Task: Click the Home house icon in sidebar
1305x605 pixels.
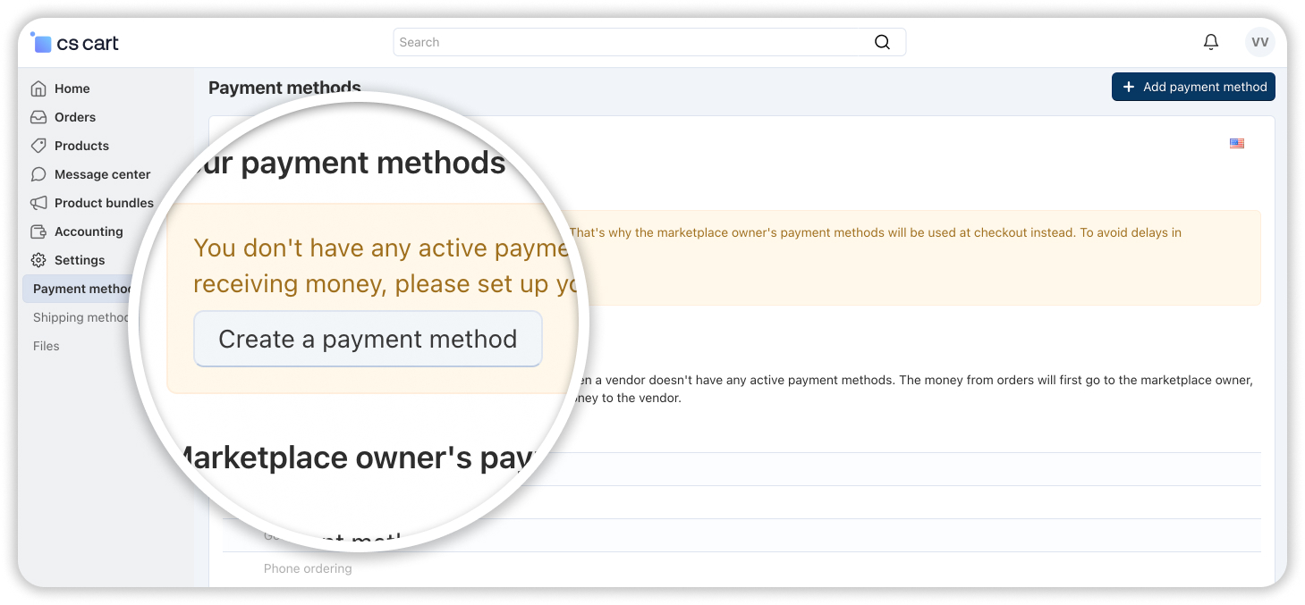Action: (38, 88)
